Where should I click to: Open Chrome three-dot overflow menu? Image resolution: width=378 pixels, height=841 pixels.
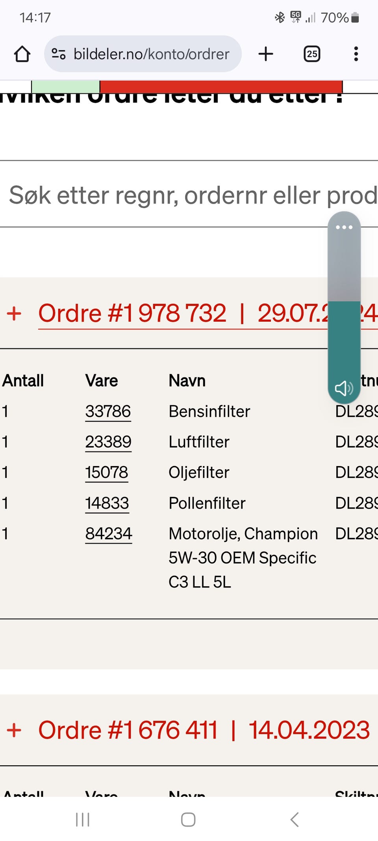pos(356,54)
